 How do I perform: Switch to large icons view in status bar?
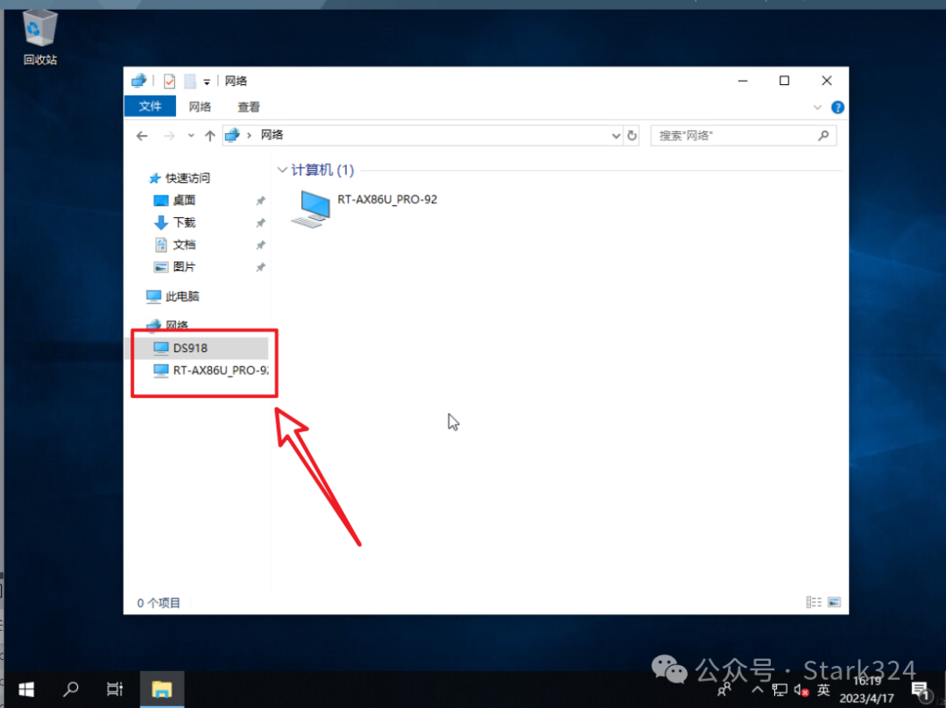click(835, 602)
